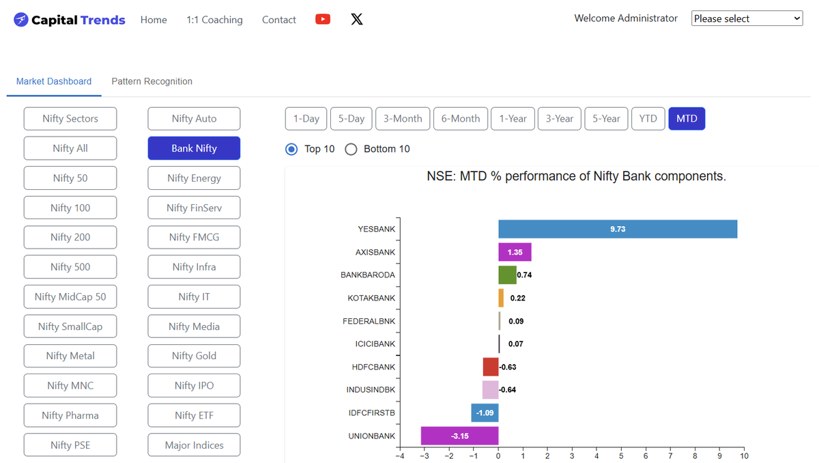819x463 pixels.
Task: Click the chart title text
Action: tap(577, 176)
